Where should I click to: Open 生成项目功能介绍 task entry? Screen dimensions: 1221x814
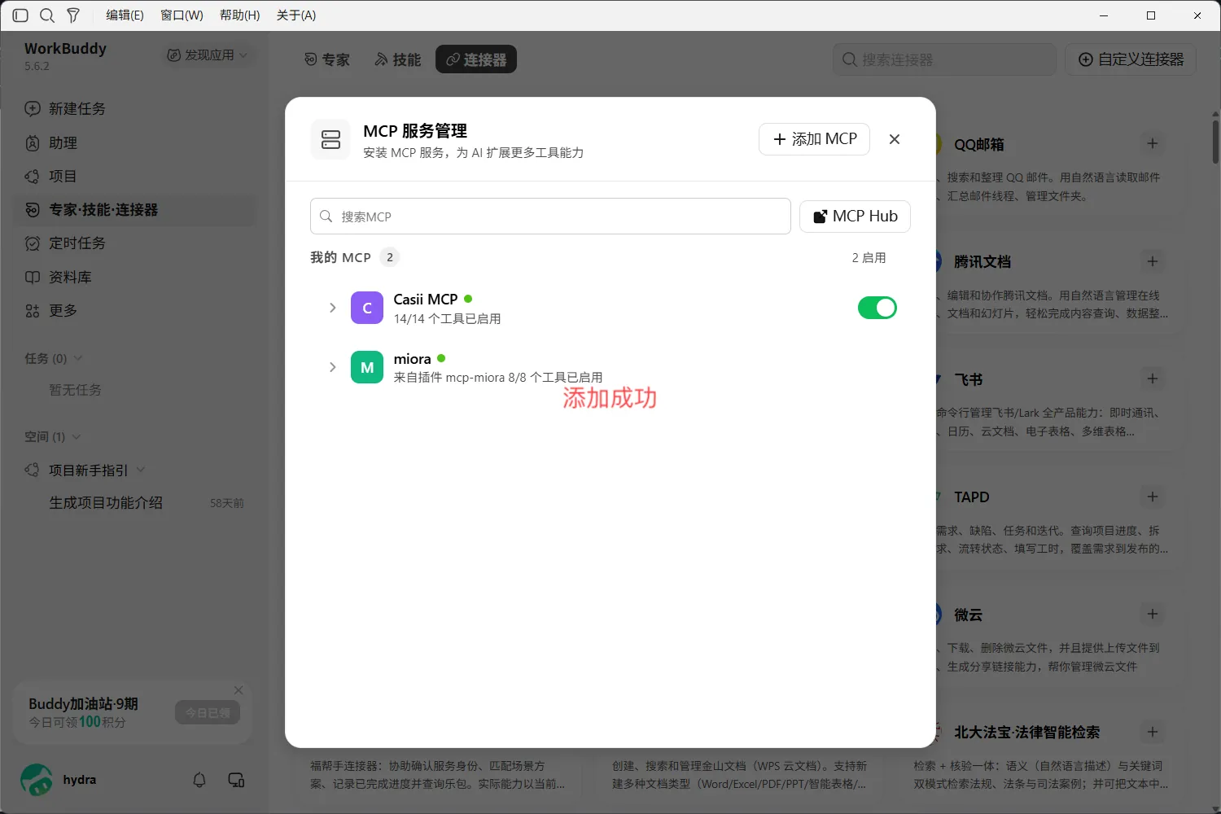(106, 503)
